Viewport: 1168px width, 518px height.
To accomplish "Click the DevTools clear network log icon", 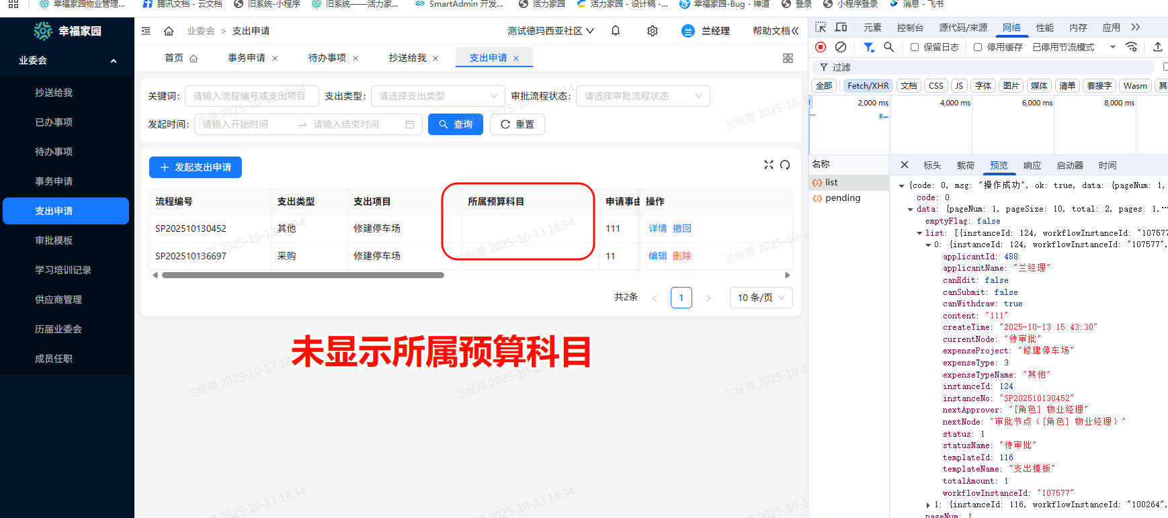I will pyautogui.click(x=840, y=47).
